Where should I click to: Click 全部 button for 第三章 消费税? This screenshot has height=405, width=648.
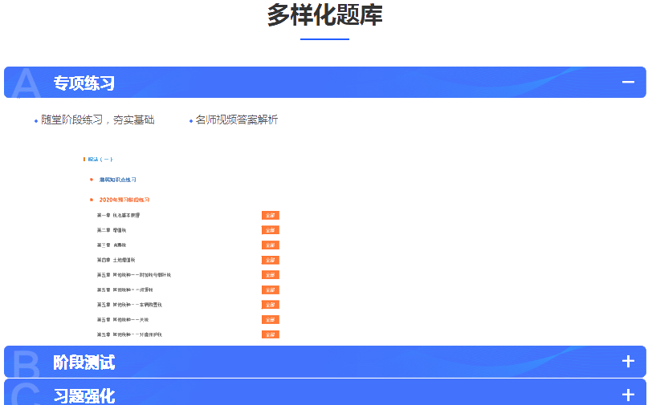pos(270,245)
